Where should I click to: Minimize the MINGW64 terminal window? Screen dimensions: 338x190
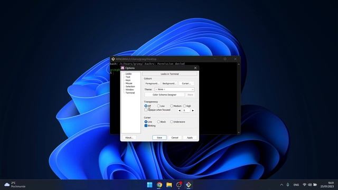(215, 59)
